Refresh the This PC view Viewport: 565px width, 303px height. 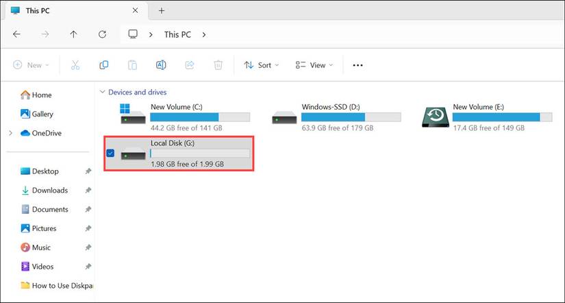(102, 34)
